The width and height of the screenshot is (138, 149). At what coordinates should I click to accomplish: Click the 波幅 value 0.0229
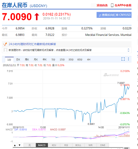(127, 28)
